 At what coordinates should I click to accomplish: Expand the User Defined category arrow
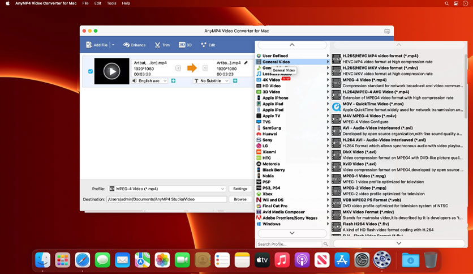point(328,56)
